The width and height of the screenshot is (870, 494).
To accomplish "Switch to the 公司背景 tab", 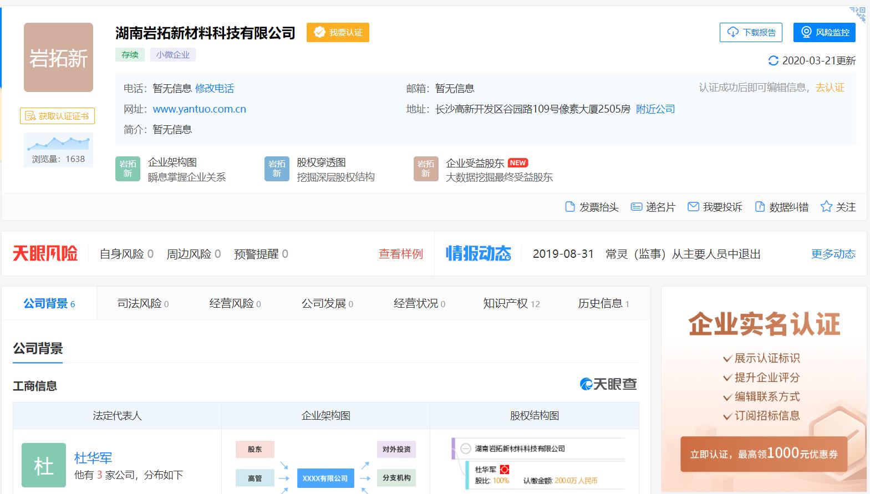I will click(49, 303).
